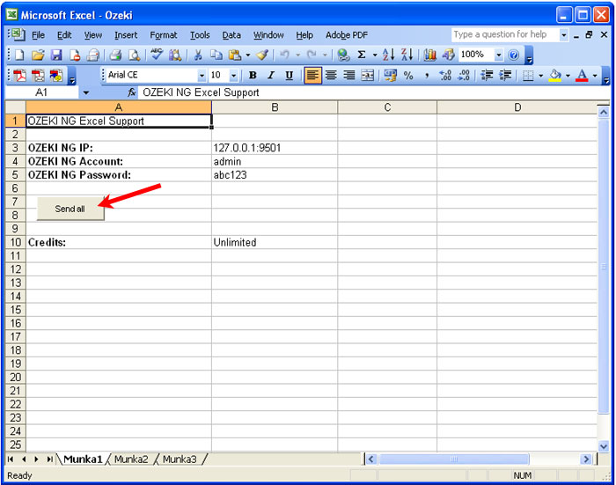
Task: Click the AutoSum sigma icon
Action: click(x=362, y=55)
